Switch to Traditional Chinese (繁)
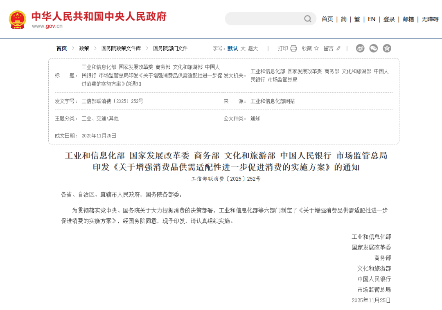This screenshot has width=442, height=310. pyautogui.click(x=357, y=19)
